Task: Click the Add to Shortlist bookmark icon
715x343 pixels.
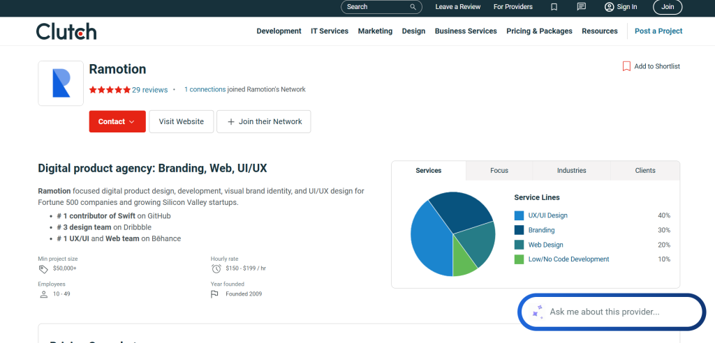Action: [x=626, y=66]
